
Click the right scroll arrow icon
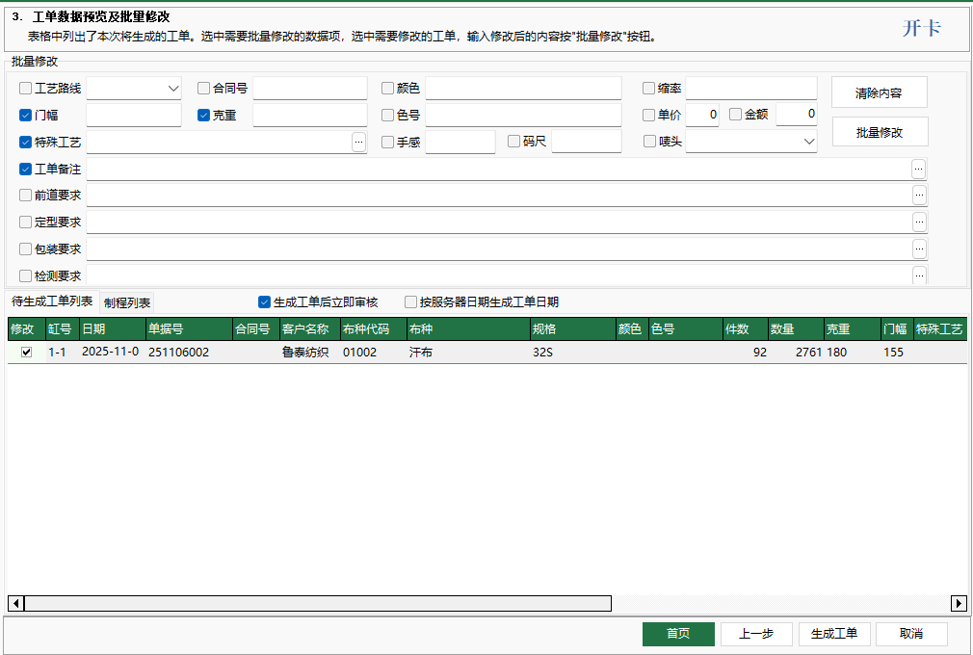[x=959, y=602]
